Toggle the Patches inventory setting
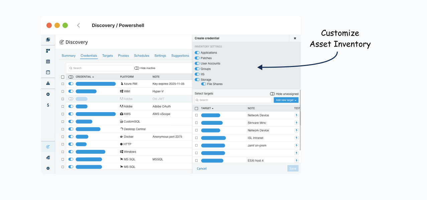 (x=197, y=58)
